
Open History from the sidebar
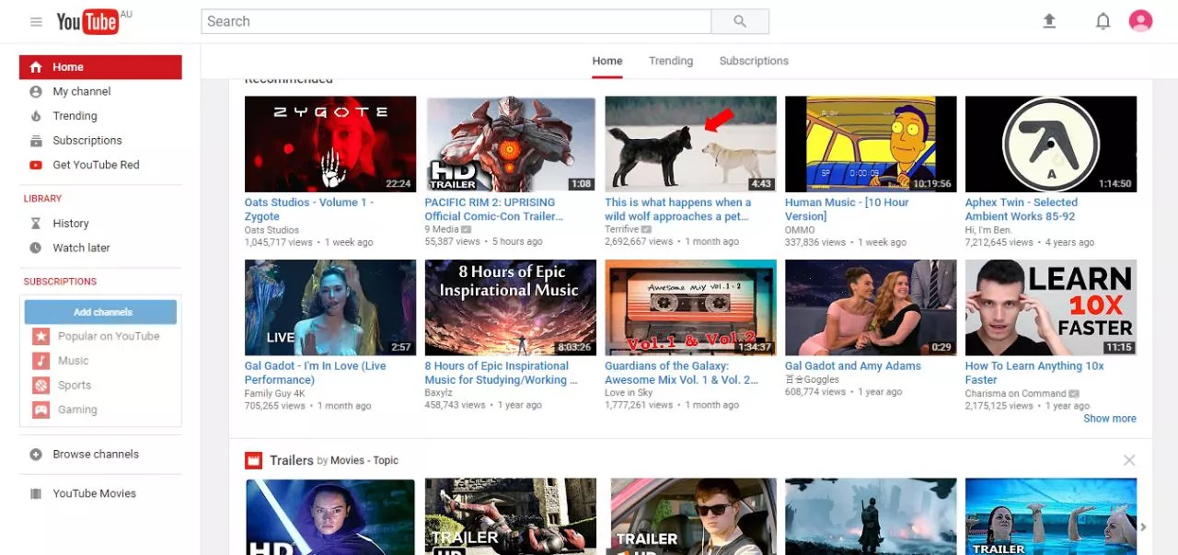click(70, 224)
